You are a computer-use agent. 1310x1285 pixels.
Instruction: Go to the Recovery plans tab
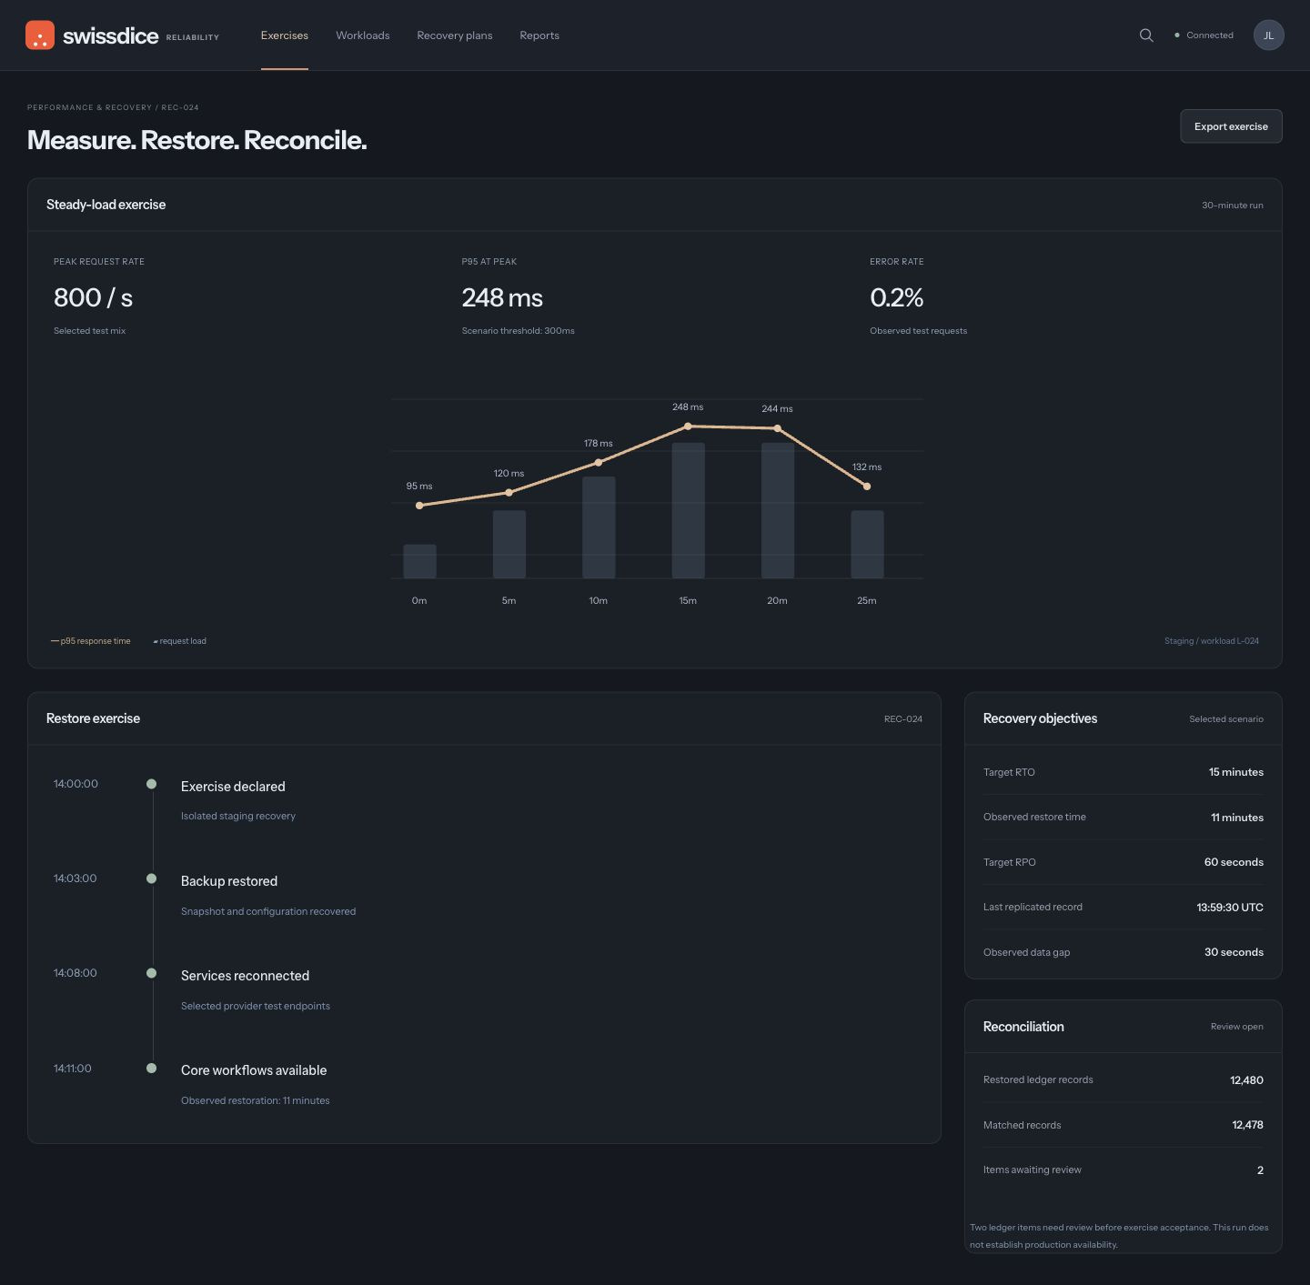[455, 35]
